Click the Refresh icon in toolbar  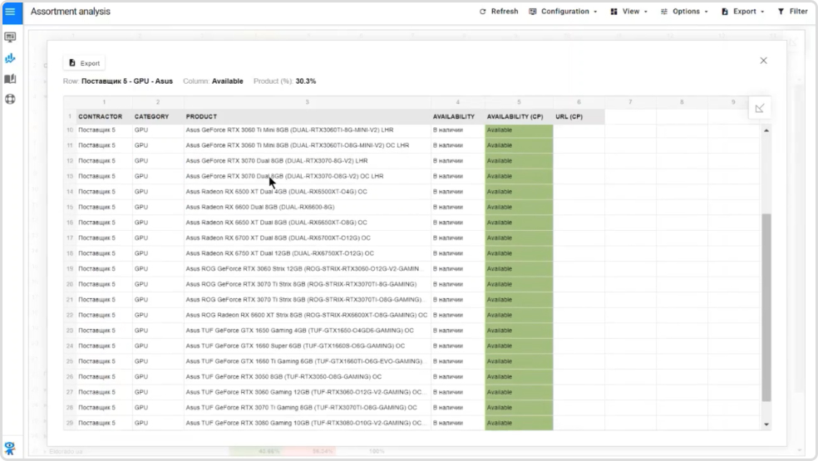(x=482, y=12)
